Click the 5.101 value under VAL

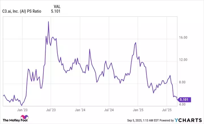coord(56,12)
